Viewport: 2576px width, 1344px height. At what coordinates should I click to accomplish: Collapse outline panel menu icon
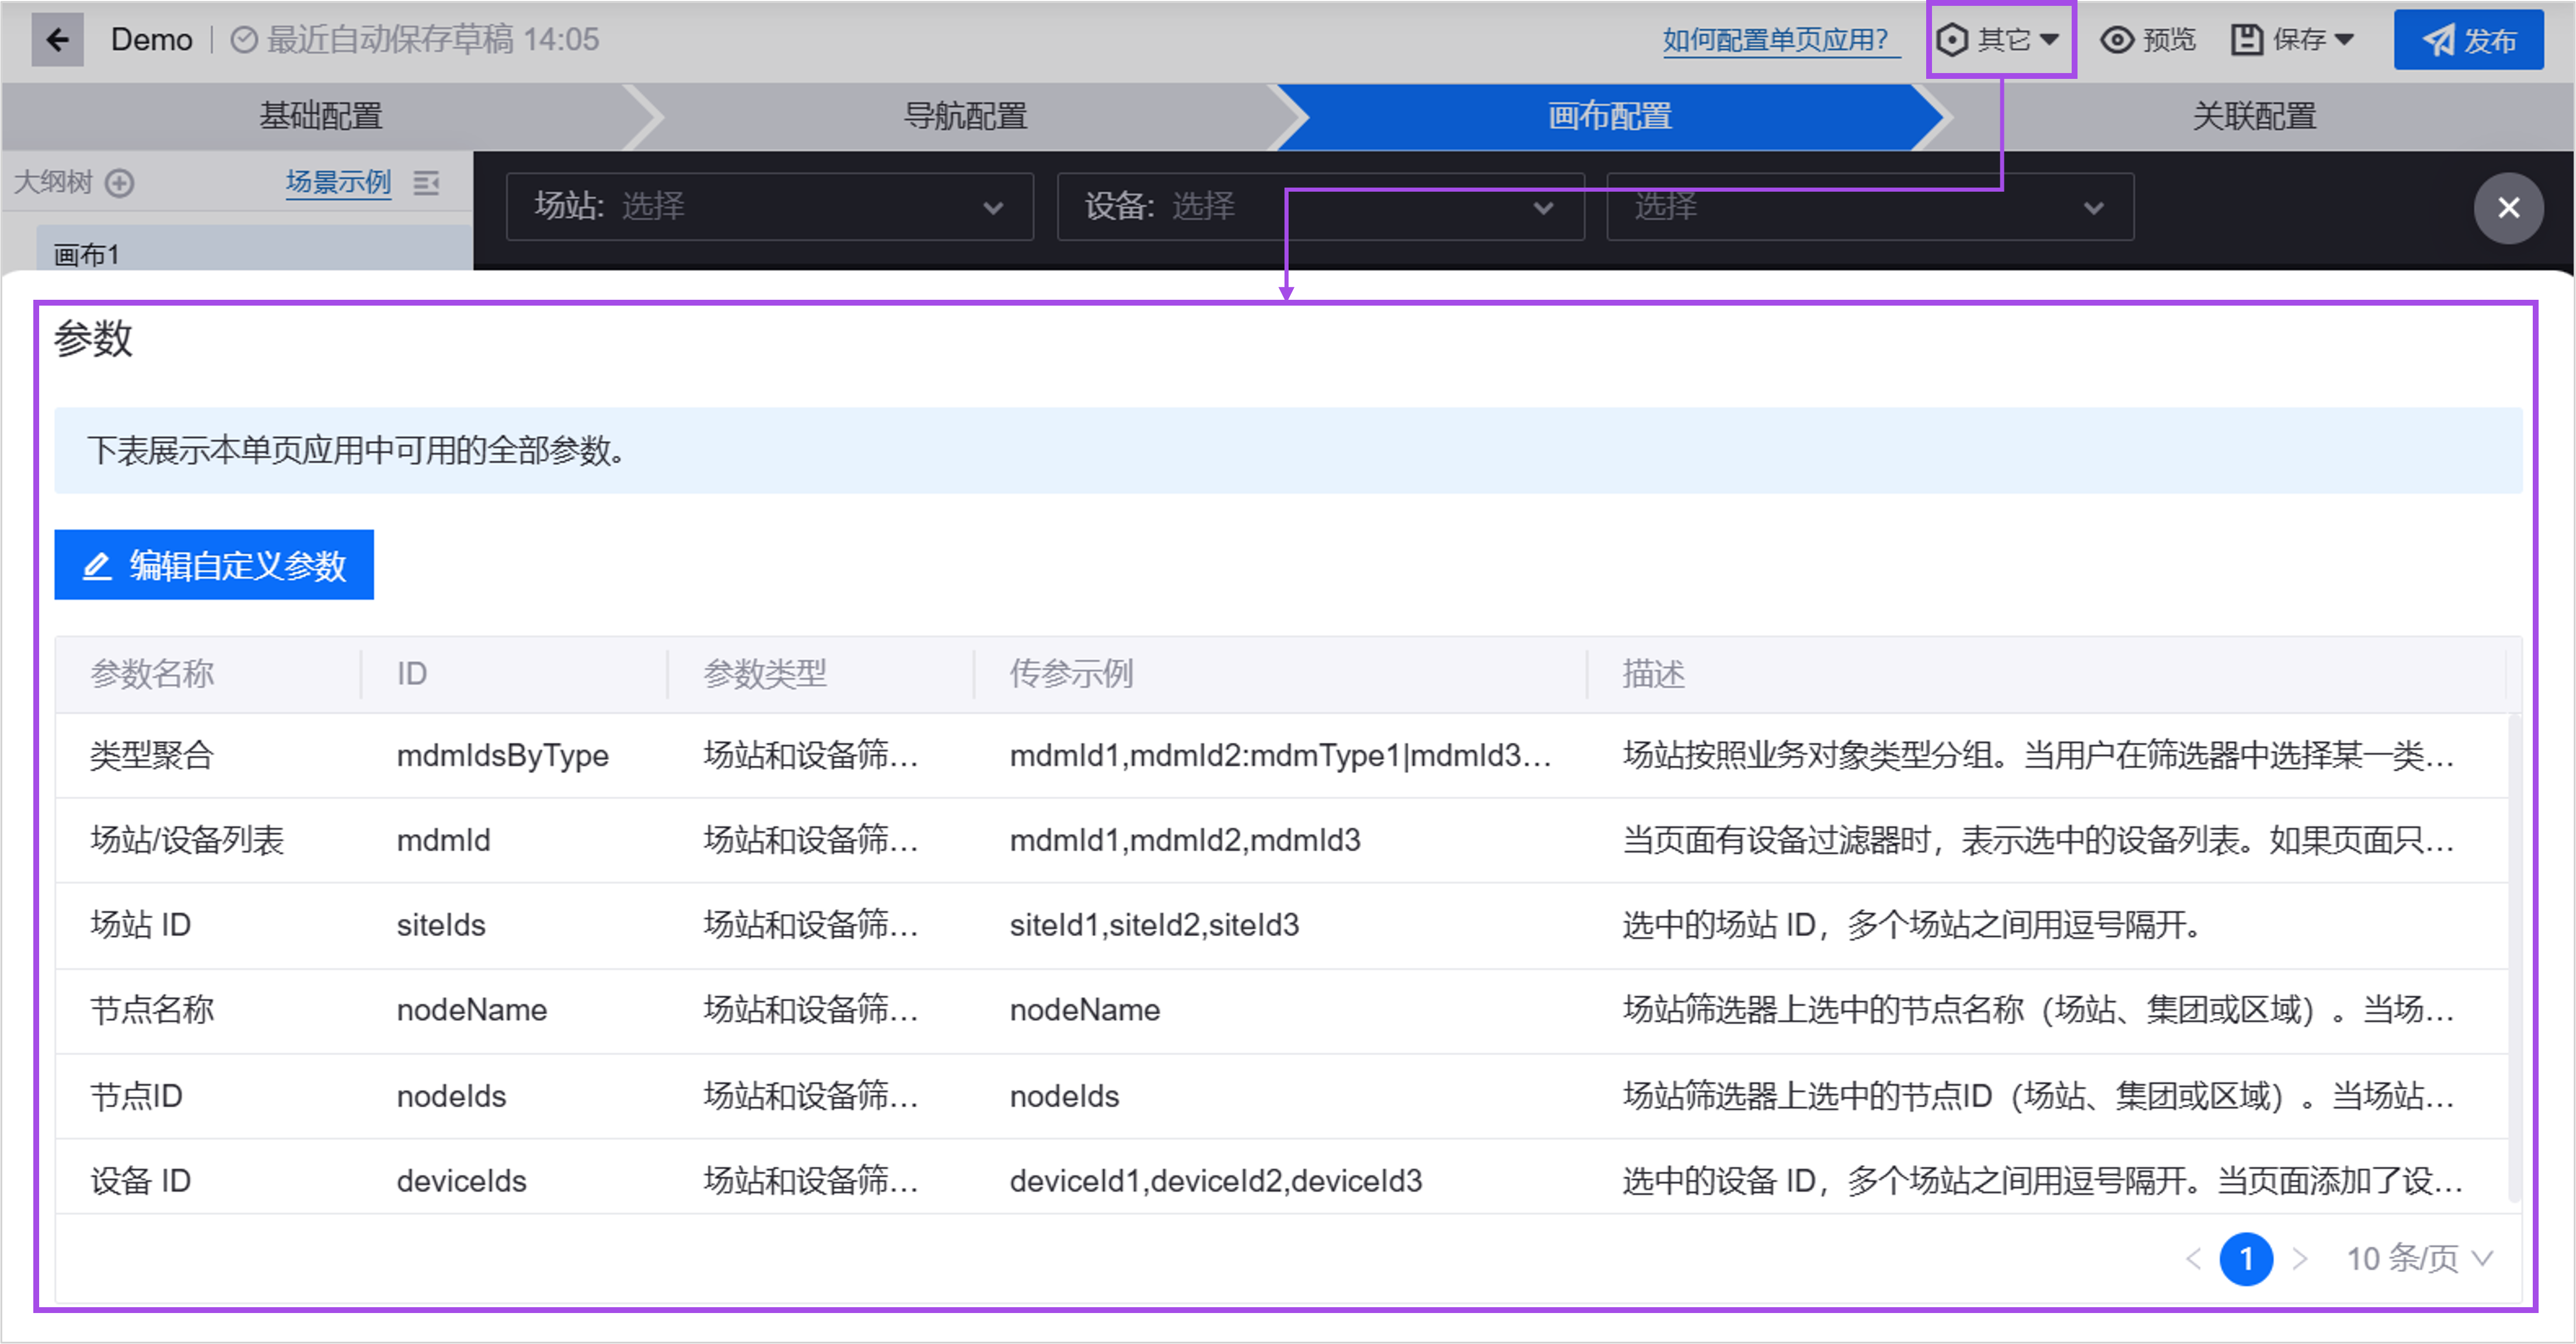[x=426, y=183]
